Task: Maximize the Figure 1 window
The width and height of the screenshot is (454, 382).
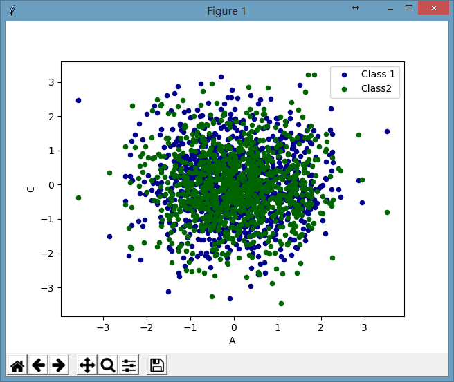Action: (409, 8)
